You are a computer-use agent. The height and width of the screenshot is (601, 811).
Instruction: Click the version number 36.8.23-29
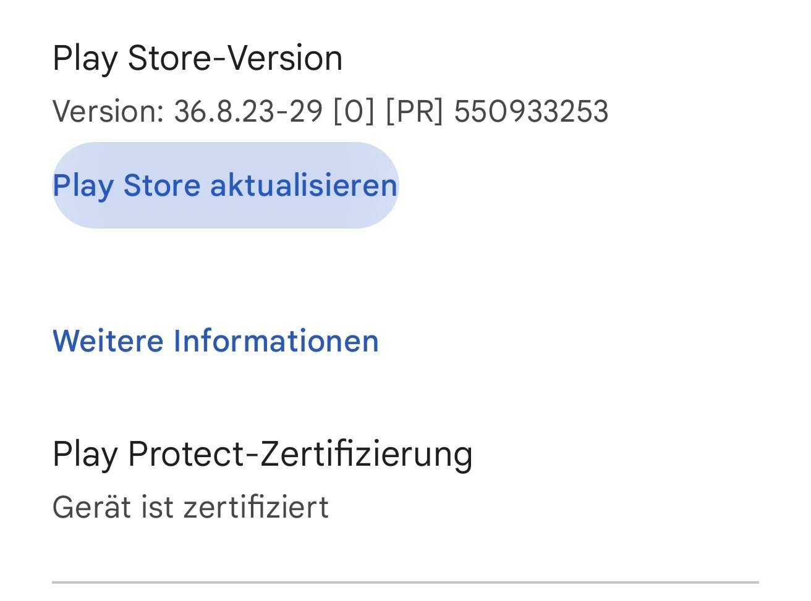click(248, 112)
